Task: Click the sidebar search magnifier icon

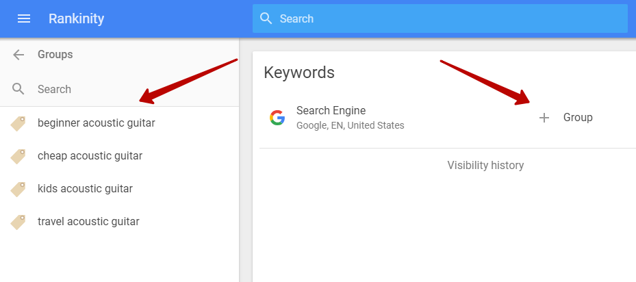Action: coord(18,89)
